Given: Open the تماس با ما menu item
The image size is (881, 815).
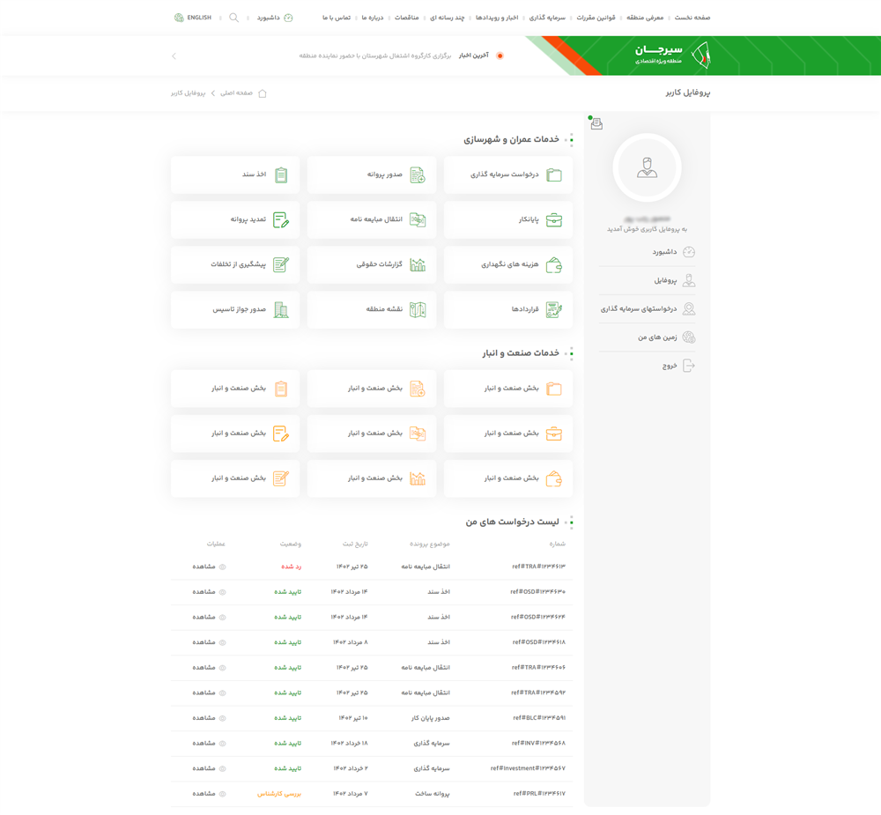Looking at the screenshot, I should tap(337, 18).
